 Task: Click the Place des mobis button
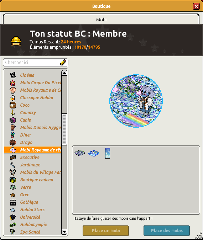point(167,231)
